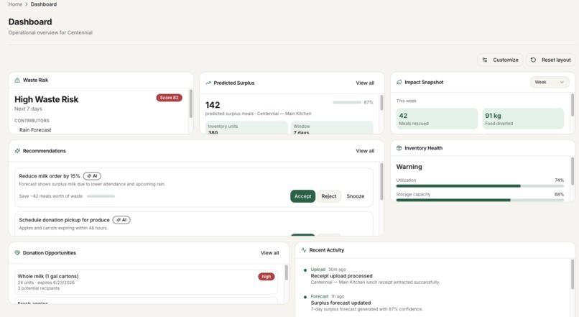Image resolution: width=579 pixels, height=317 pixels.
Task: Click the Customize sliders icon
Action: [x=485, y=60]
